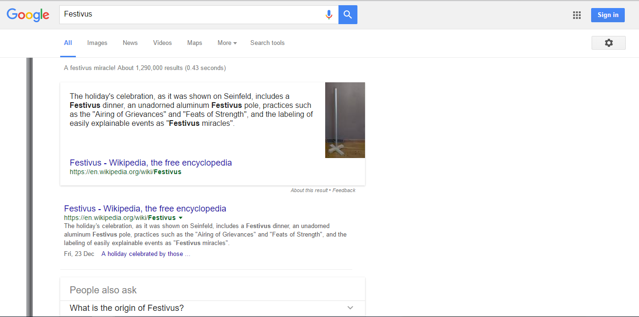
Task: Open second Festivus - Wikipedia result title
Action: (145, 209)
